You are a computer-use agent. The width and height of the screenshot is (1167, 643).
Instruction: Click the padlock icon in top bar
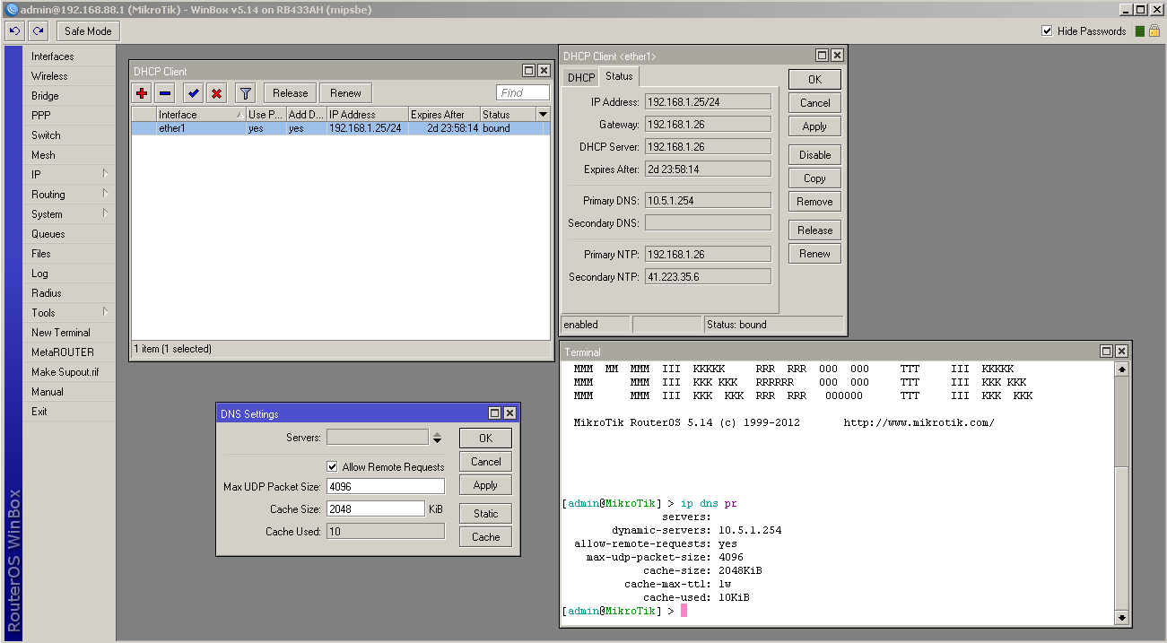pyautogui.click(x=1155, y=31)
